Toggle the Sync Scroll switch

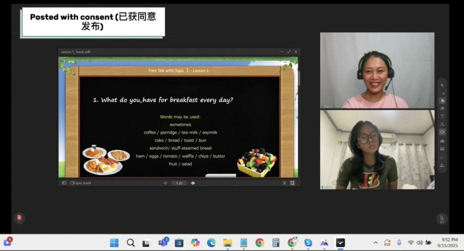pos(73,183)
